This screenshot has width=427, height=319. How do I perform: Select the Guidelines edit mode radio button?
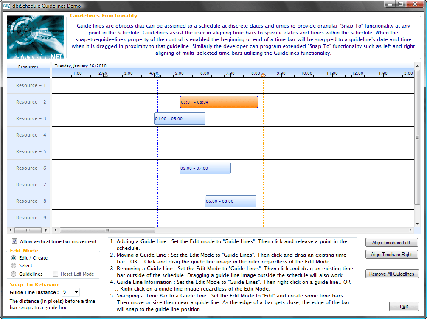tap(14, 274)
